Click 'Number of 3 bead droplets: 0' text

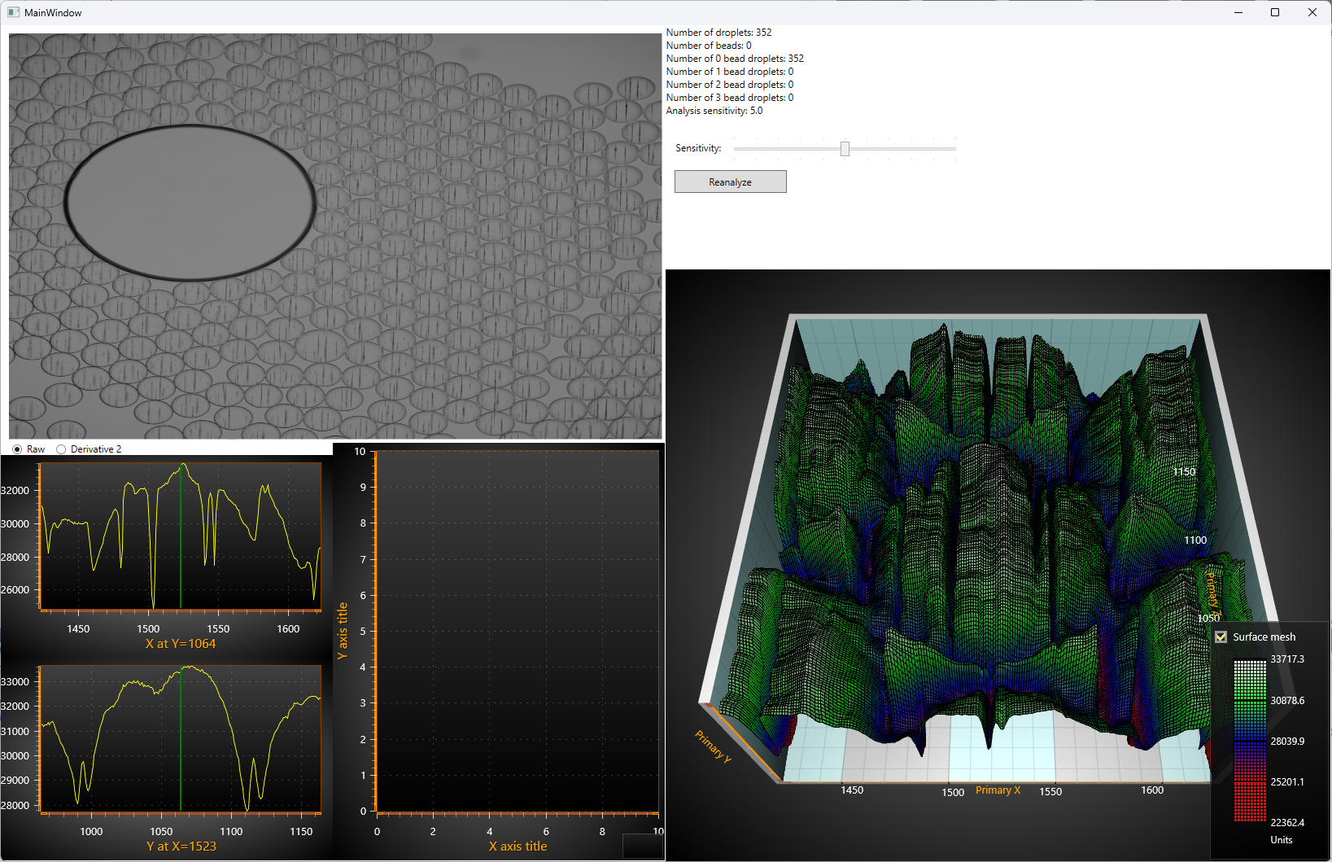pos(730,98)
